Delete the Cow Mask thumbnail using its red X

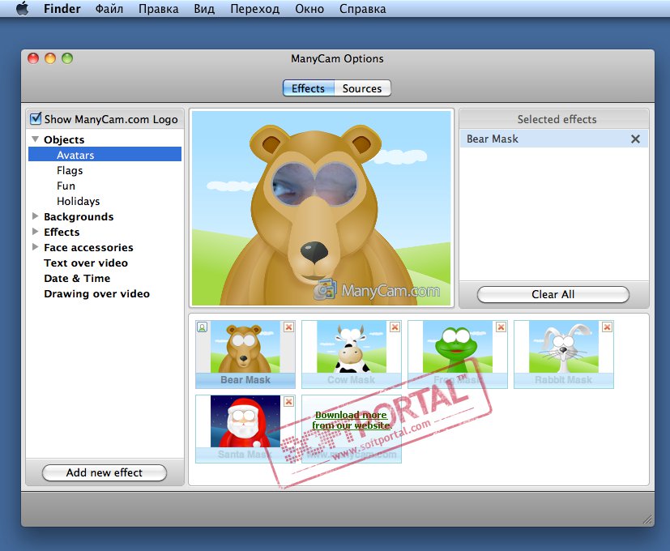click(x=395, y=327)
